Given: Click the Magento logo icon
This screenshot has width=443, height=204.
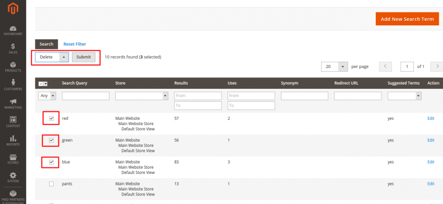Looking at the screenshot, I should [x=13, y=9].
